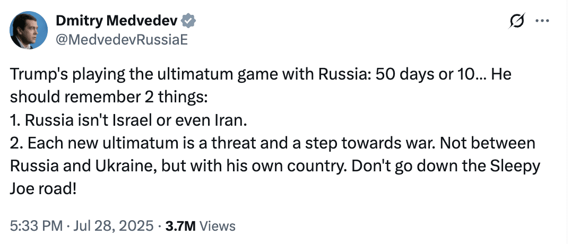Click the Views label

click(218, 225)
